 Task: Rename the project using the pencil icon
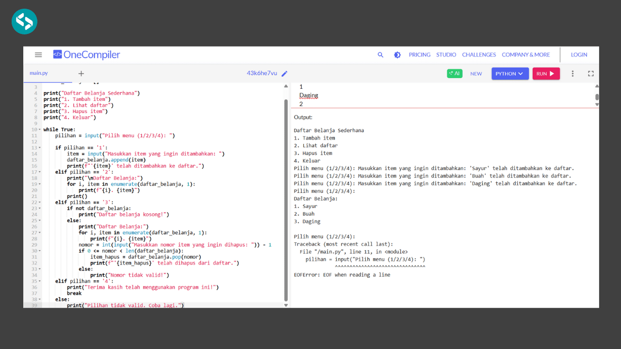[x=284, y=73]
